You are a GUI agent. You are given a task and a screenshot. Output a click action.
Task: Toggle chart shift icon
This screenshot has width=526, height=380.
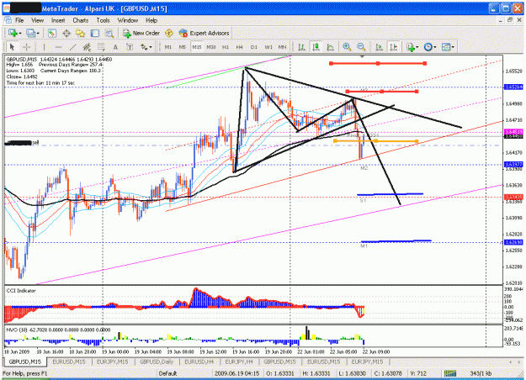point(394,47)
